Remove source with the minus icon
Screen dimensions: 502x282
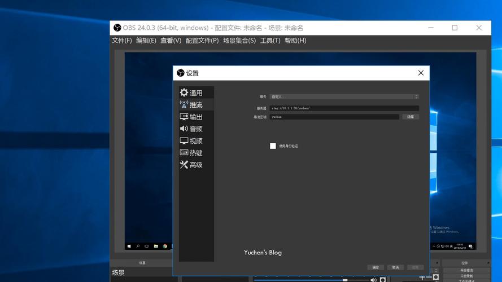(429, 277)
